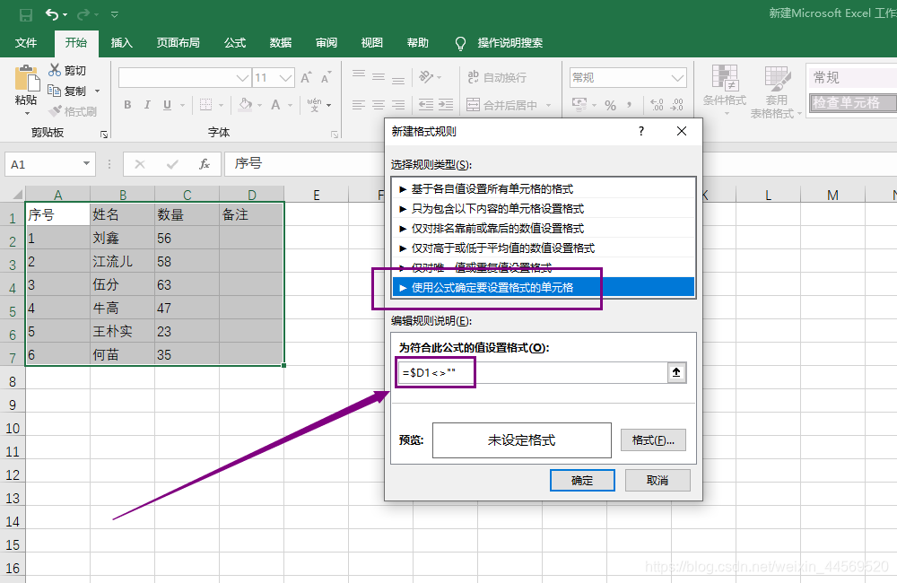Open the font size dropdown
This screenshot has width=897, height=583.
click(286, 78)
